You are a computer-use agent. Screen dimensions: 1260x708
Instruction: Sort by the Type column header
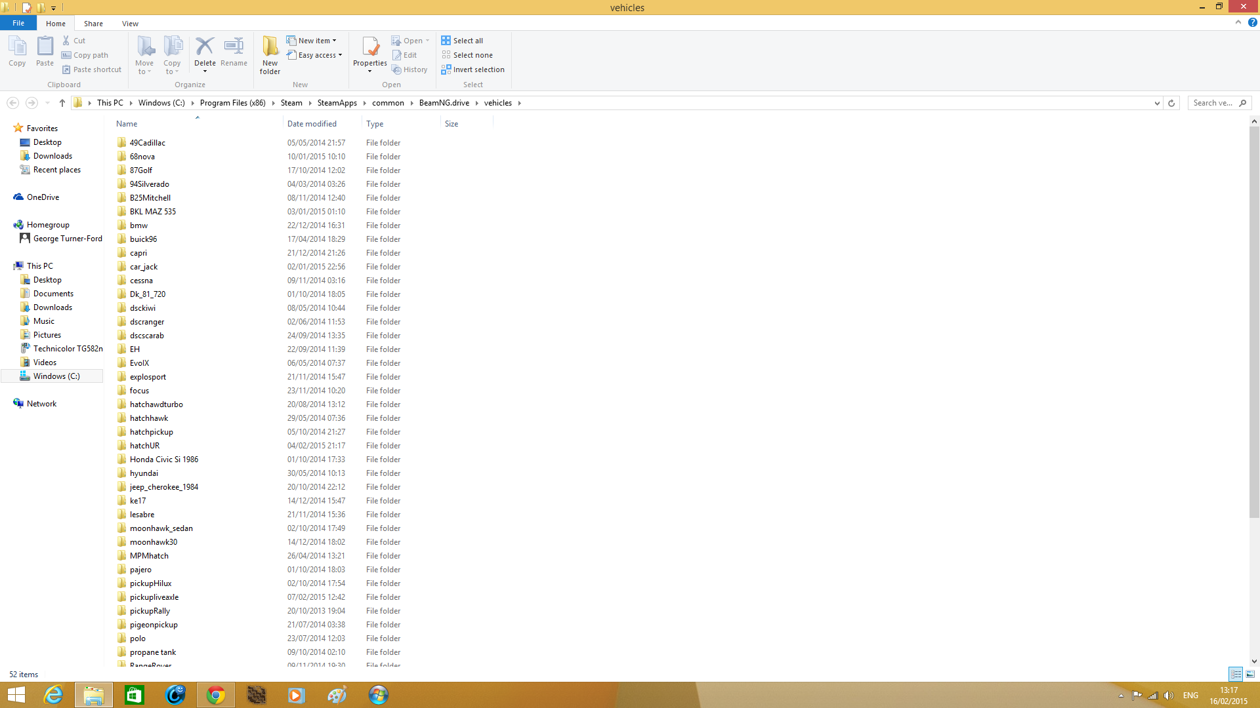tap(375, 124)
